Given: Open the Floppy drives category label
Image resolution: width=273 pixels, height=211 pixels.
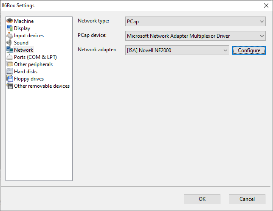Looking at the screenshot, I should point(29,79).
